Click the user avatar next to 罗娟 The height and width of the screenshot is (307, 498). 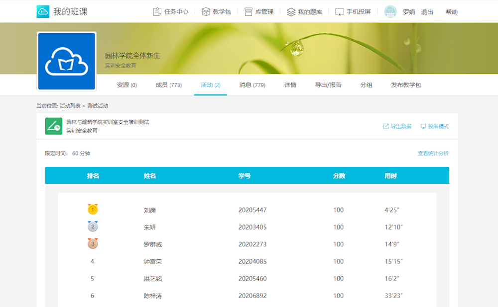coord(390,12)
